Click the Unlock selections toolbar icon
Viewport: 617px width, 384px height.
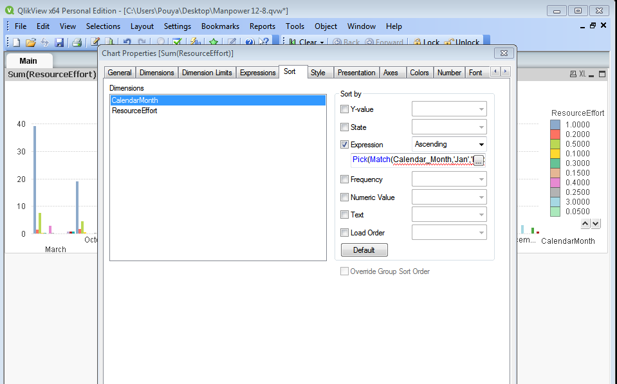[462, 42]
